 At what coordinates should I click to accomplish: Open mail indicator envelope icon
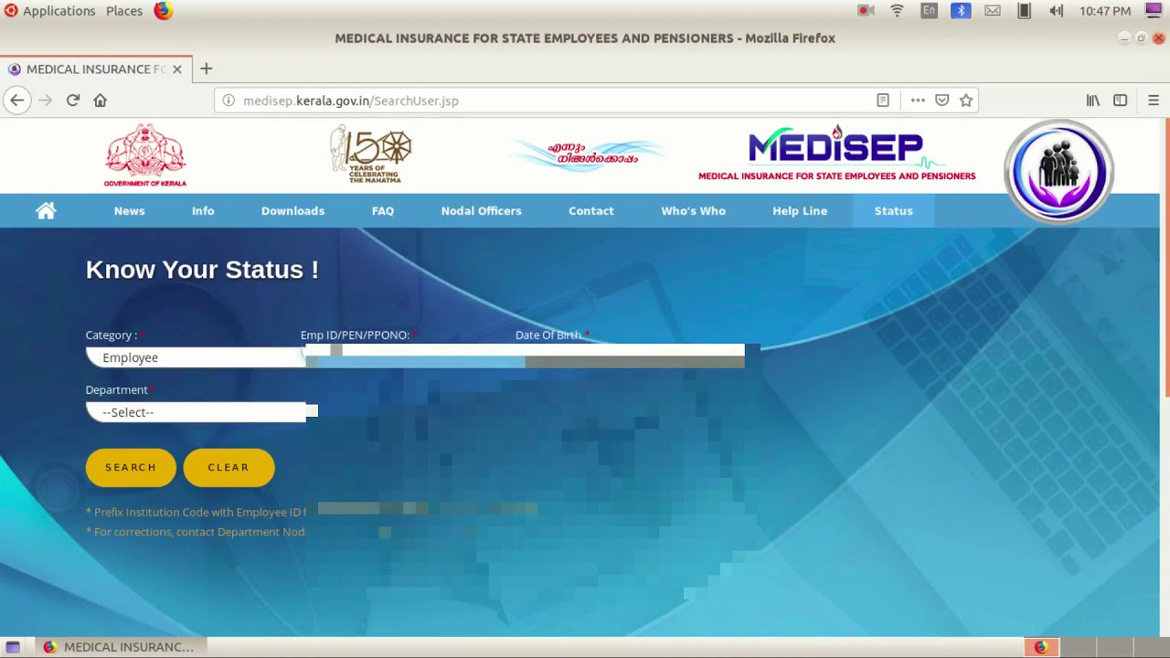point(993,11)
